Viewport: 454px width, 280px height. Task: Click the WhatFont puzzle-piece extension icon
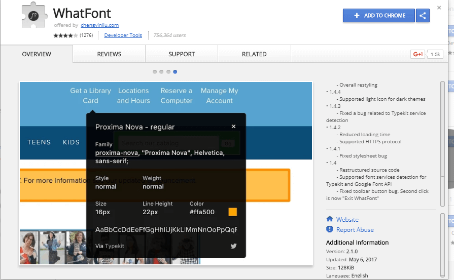point(34,15)
